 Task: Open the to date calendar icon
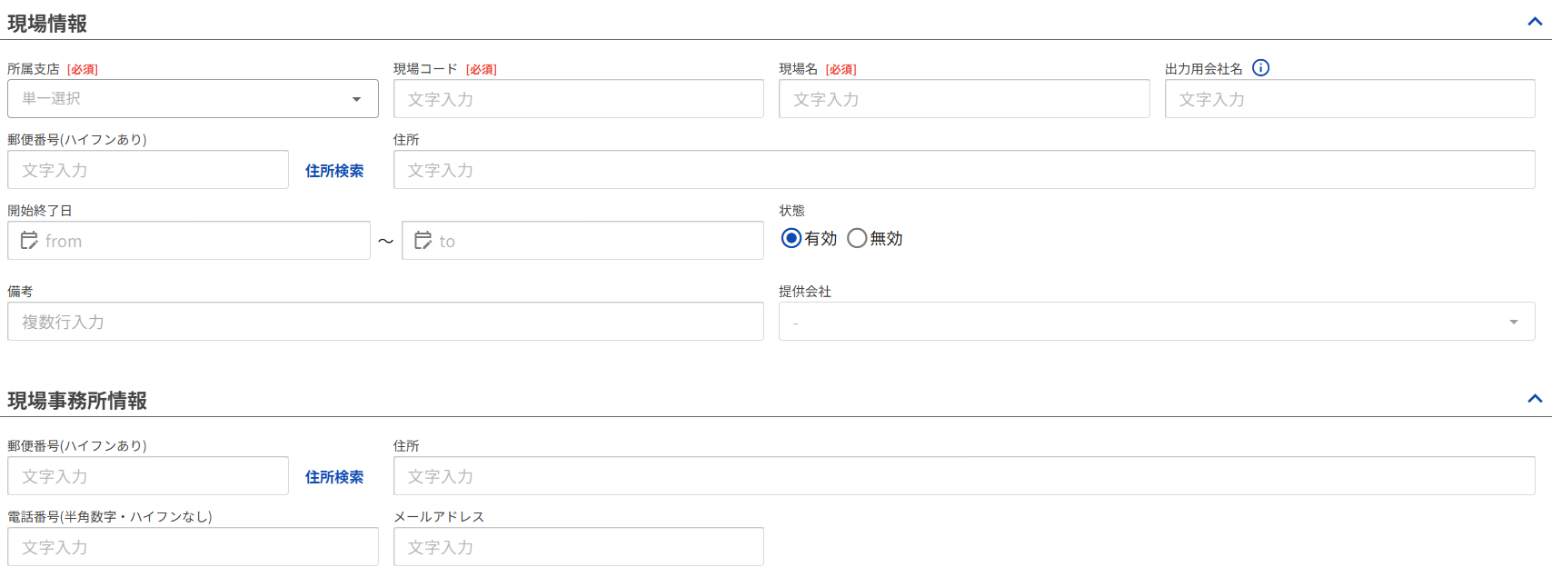(x=423, y=241)
